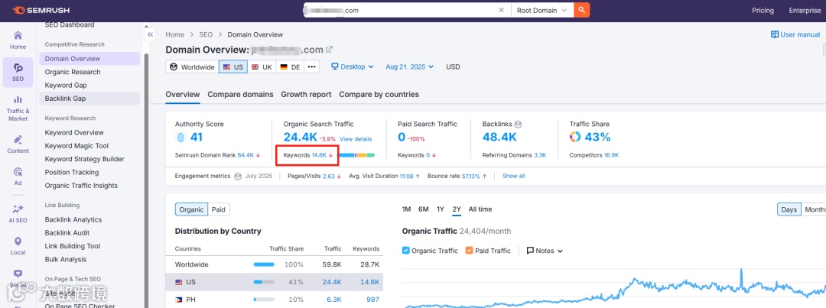Open the AI SEO sidebar icon
This screenshot has height=308, width=826.
pyautogui.click(x=18, y=214)
